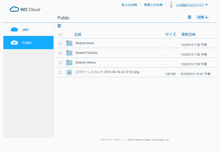Screen dimensions: 220x152
Task: Switch to grid view icon
Action: 189,17
